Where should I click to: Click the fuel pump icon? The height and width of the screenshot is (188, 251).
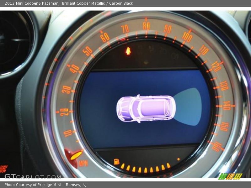tap(116, 162)
